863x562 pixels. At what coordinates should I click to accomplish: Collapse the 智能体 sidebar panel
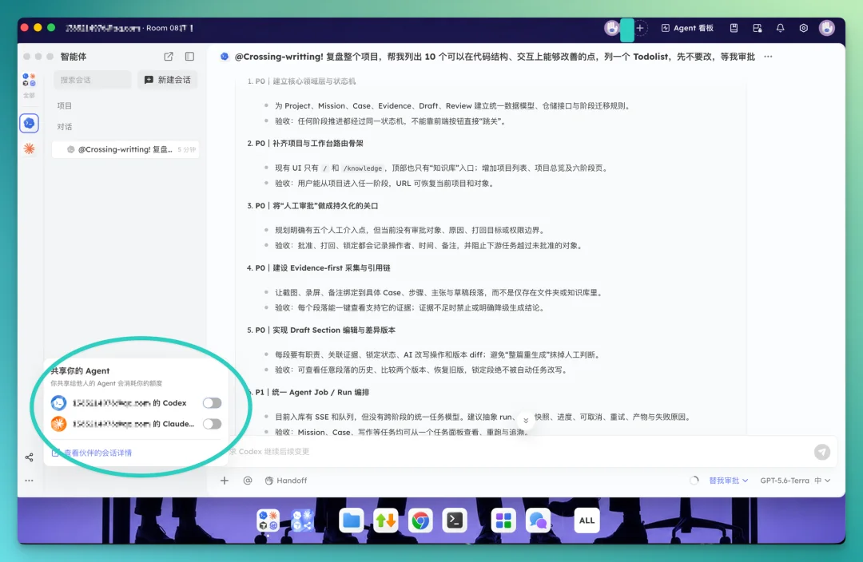[x=190, y=57]
